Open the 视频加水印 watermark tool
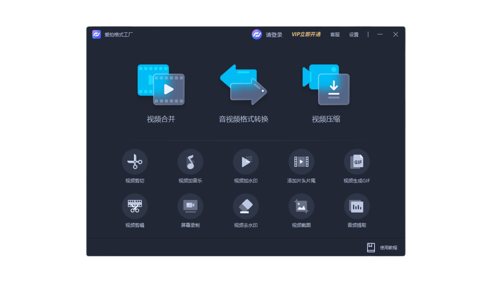502x282 pixels. 246,166
